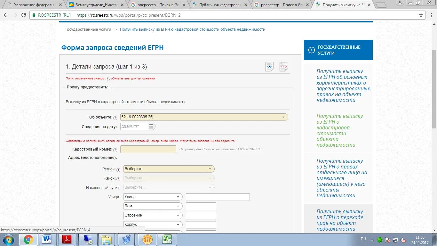Open the Action Center flag tray icon
437x246 pixels.
coord(388,240)
